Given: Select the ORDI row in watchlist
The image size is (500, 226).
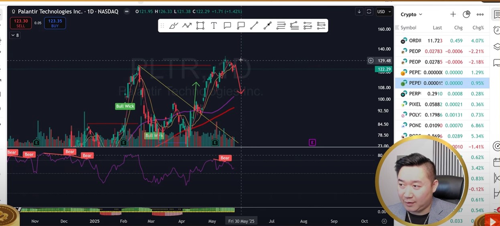Looking at the screenshot, I should pos(442,41).
